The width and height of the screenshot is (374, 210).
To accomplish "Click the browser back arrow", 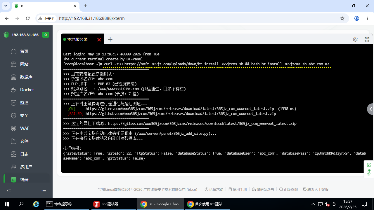I will (7, 18).
